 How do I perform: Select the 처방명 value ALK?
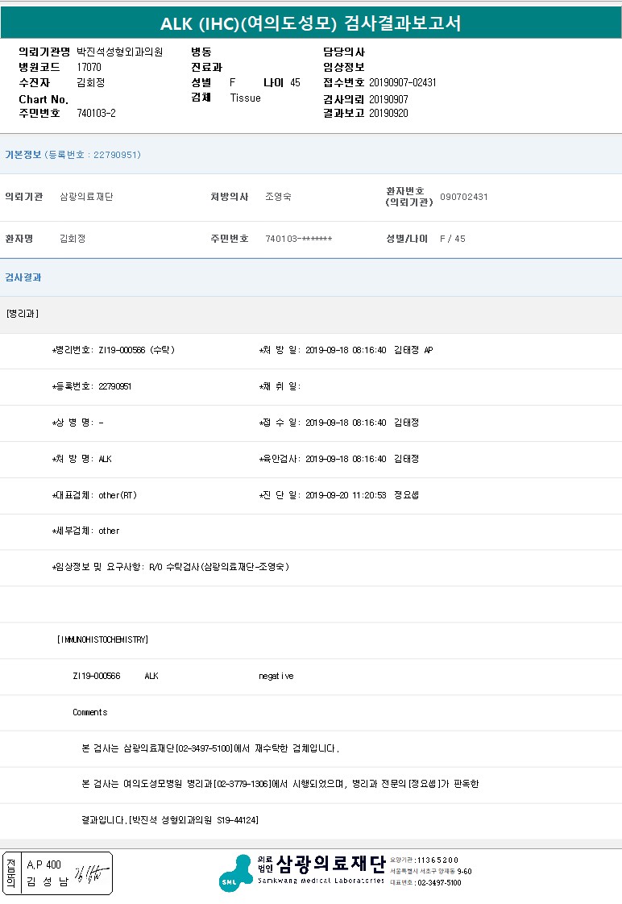106,459
